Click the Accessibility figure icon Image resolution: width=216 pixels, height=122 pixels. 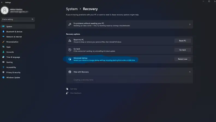4,67
